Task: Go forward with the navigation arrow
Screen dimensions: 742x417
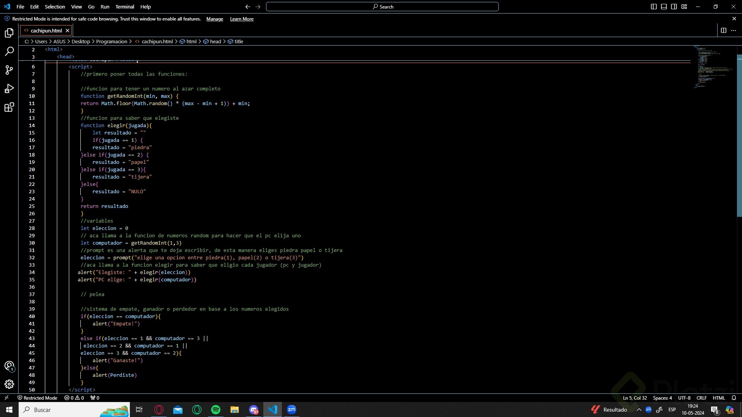Action: (x=258, y=7)
